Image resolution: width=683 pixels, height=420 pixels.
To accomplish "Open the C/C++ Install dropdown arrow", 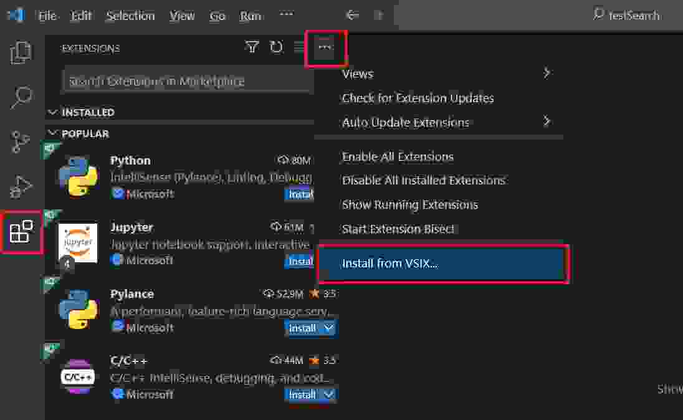I will pyautogui.click(x=329, y=394).
